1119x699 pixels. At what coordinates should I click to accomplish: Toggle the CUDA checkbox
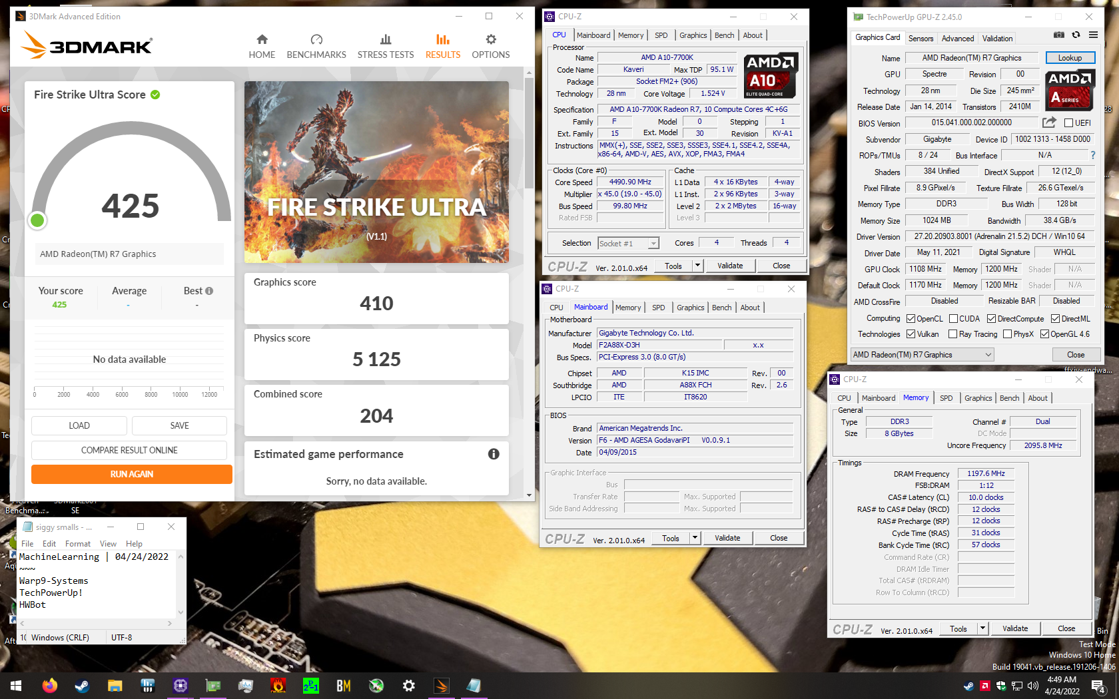(953, 319)
